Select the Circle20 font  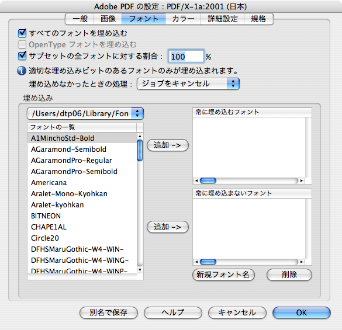coord(82,238)
